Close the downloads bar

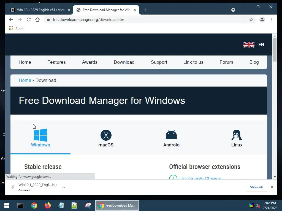272,187
